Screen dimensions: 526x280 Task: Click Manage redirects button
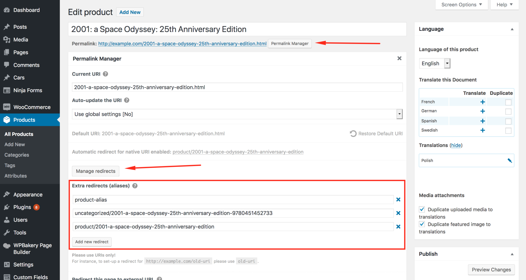click(96, 171)
